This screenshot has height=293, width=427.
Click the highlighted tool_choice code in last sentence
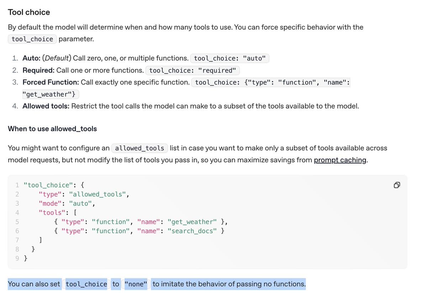point(86,284)
